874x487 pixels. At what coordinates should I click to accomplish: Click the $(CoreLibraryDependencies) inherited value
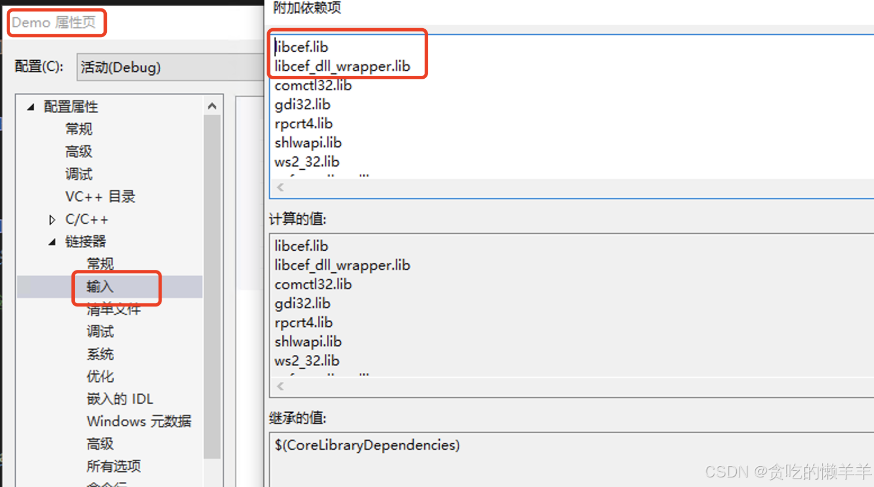tap(367, 445)
